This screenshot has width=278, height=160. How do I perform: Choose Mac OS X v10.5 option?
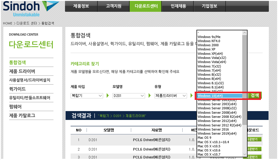[x=220, y=146]
